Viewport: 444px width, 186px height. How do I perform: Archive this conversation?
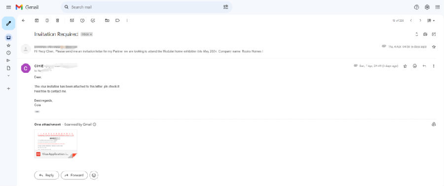point(37,20)
